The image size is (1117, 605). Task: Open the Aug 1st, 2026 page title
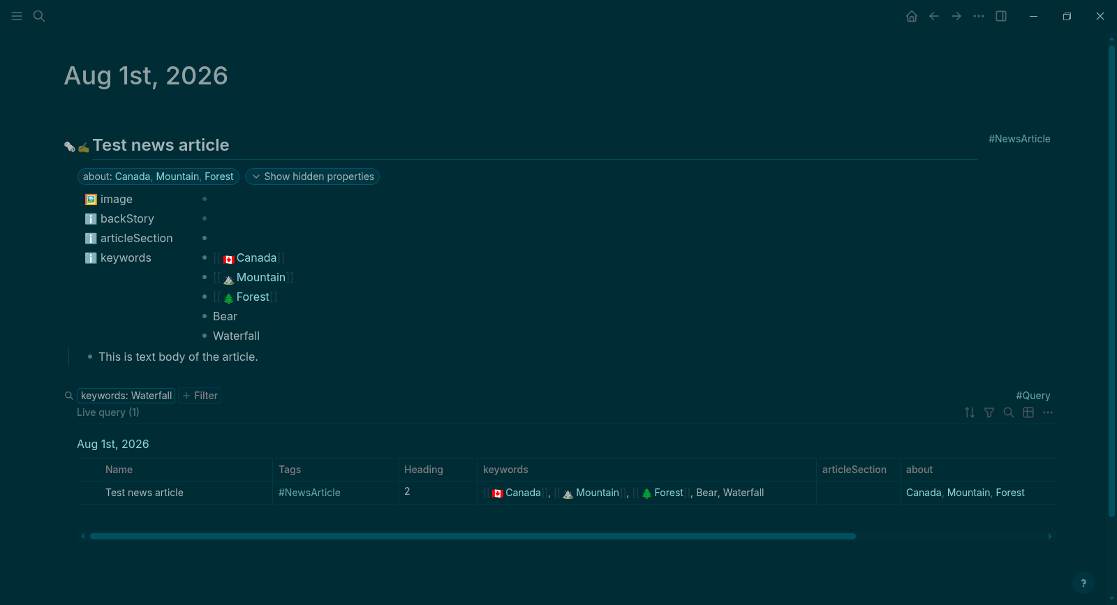146,76
